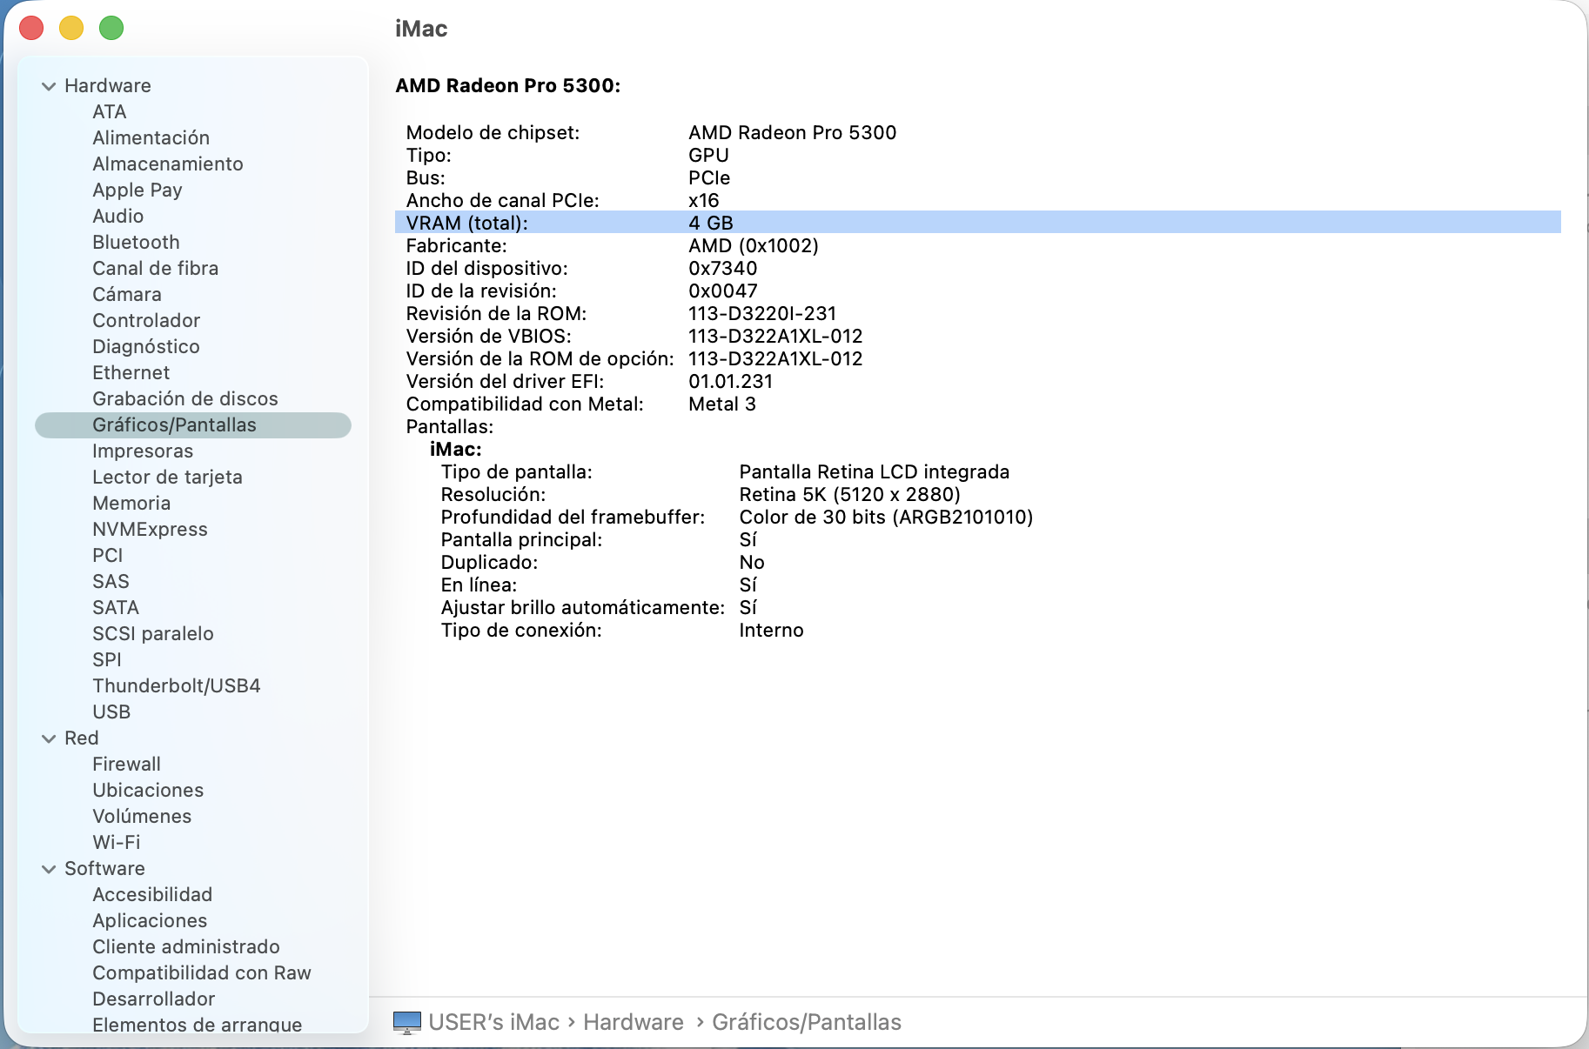Select ATA in the sidebar
1589x1049 pixels.
[110, 112]
